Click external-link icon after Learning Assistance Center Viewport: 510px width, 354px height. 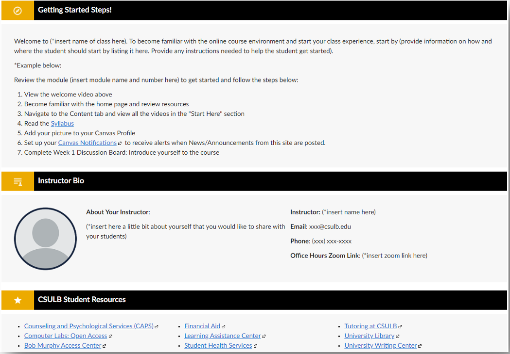pyautogui.click(x=264, y=337)
